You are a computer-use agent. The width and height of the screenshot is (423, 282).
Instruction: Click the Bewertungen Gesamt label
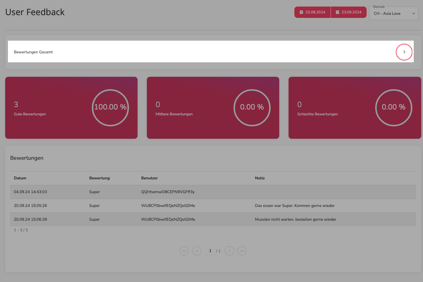[33, 52]
